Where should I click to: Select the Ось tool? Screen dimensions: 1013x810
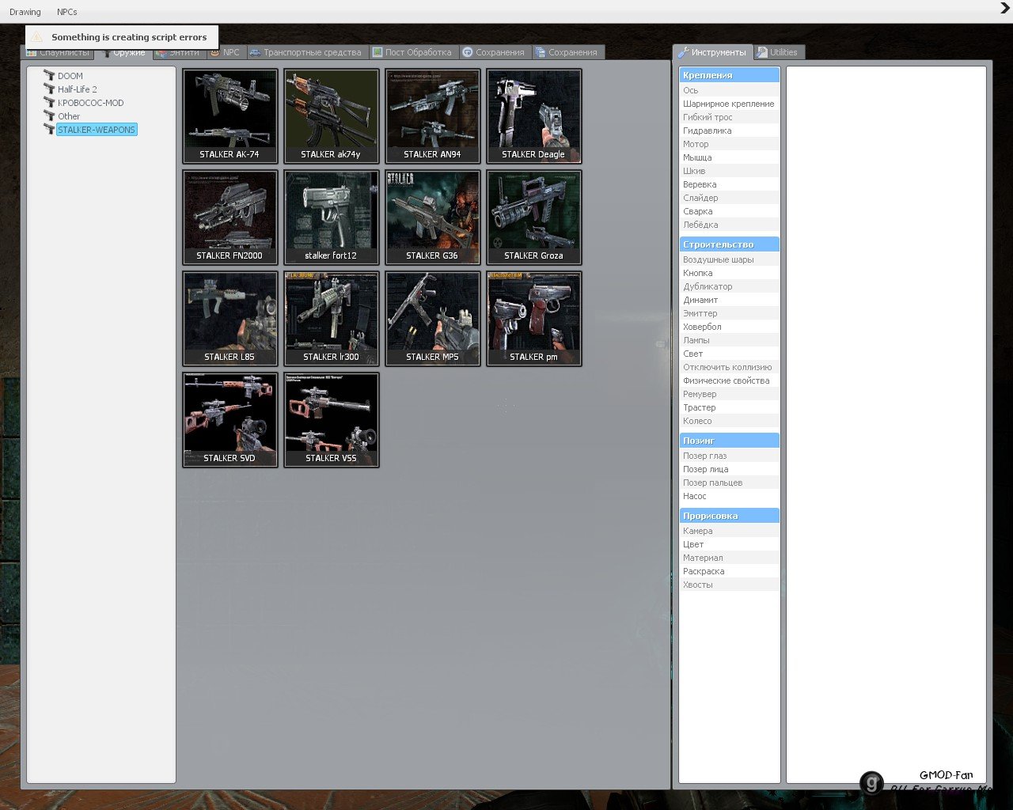coord(729,90)
